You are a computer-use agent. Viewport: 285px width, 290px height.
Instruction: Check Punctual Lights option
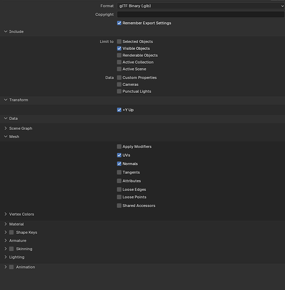[x=119, y=91]
